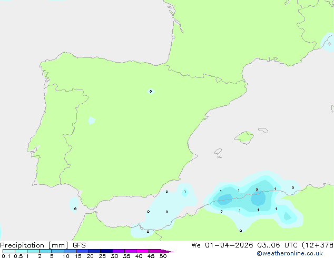This screenshot has height=258, width=334.
Task: Click the legend label '10'
Action: pos(66,256)
